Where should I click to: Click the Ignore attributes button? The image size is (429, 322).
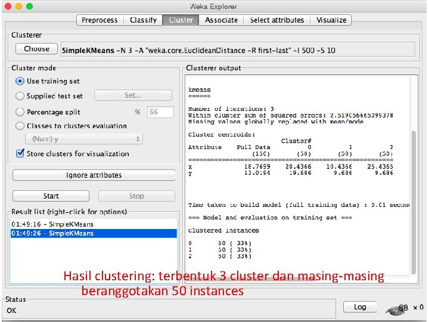[94, 175]
